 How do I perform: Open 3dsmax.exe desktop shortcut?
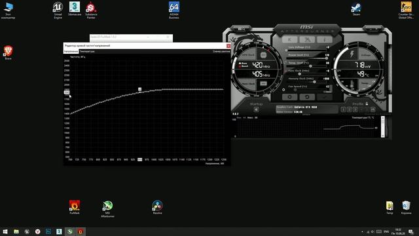click(x=75, y=9)
